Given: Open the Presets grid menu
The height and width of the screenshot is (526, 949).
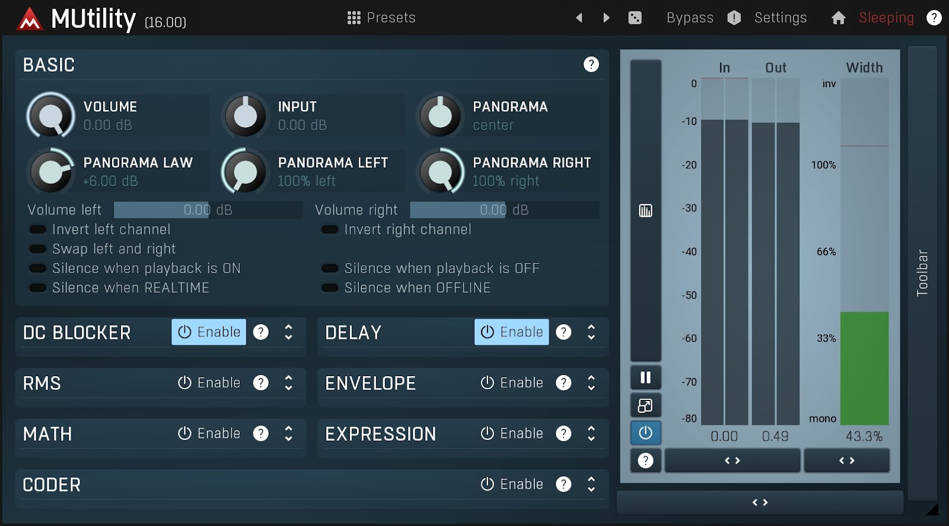Looking at the screenshot, I should point(381,18).
